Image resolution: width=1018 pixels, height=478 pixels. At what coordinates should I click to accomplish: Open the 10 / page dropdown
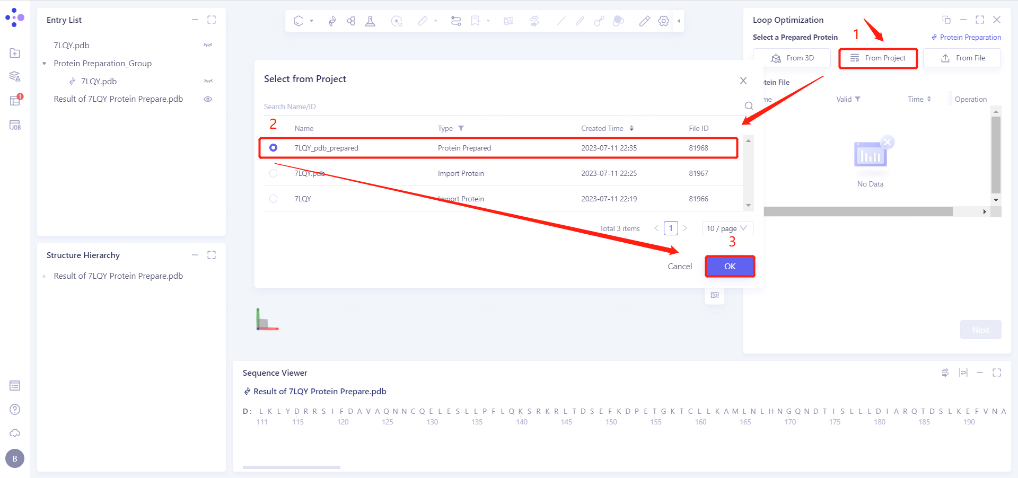[727, 228]
